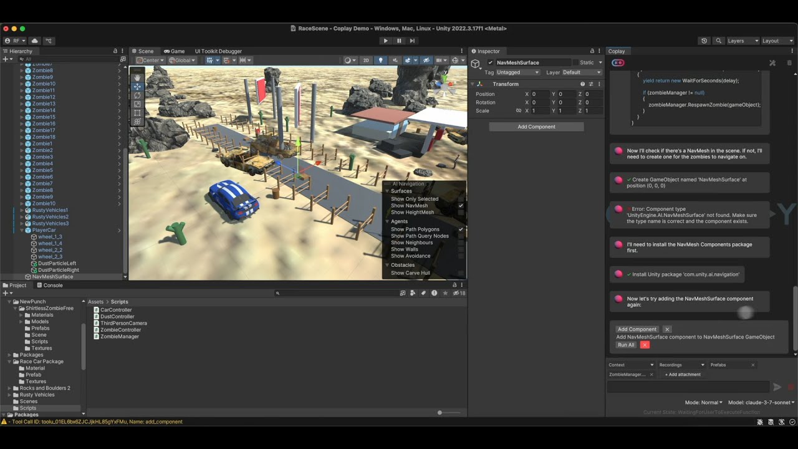Toggle scene audio icon
This screenshot has height=449, width=798.
point(394,60)
